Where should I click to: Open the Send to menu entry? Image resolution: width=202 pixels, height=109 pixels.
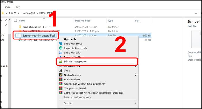pos(68,103)
